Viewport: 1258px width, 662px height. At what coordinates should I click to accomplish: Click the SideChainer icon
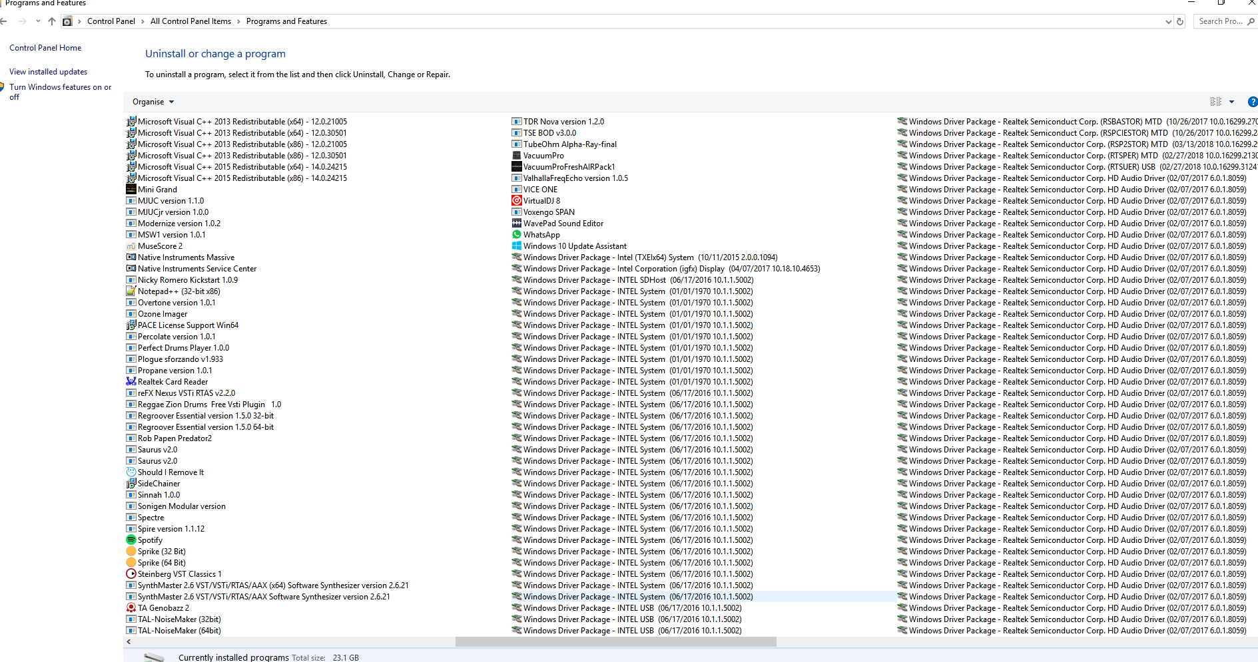(x=131, y=483)
